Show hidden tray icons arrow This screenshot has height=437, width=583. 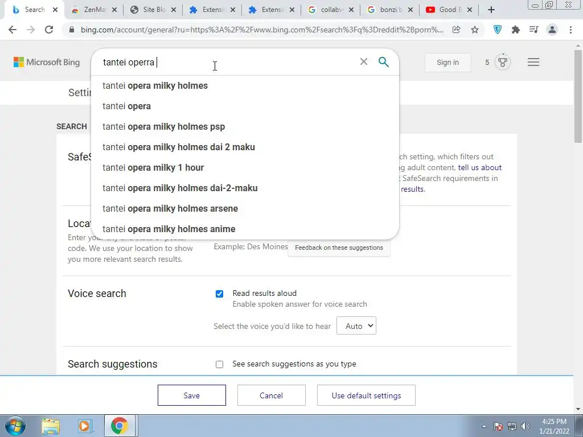coord(484,426)
